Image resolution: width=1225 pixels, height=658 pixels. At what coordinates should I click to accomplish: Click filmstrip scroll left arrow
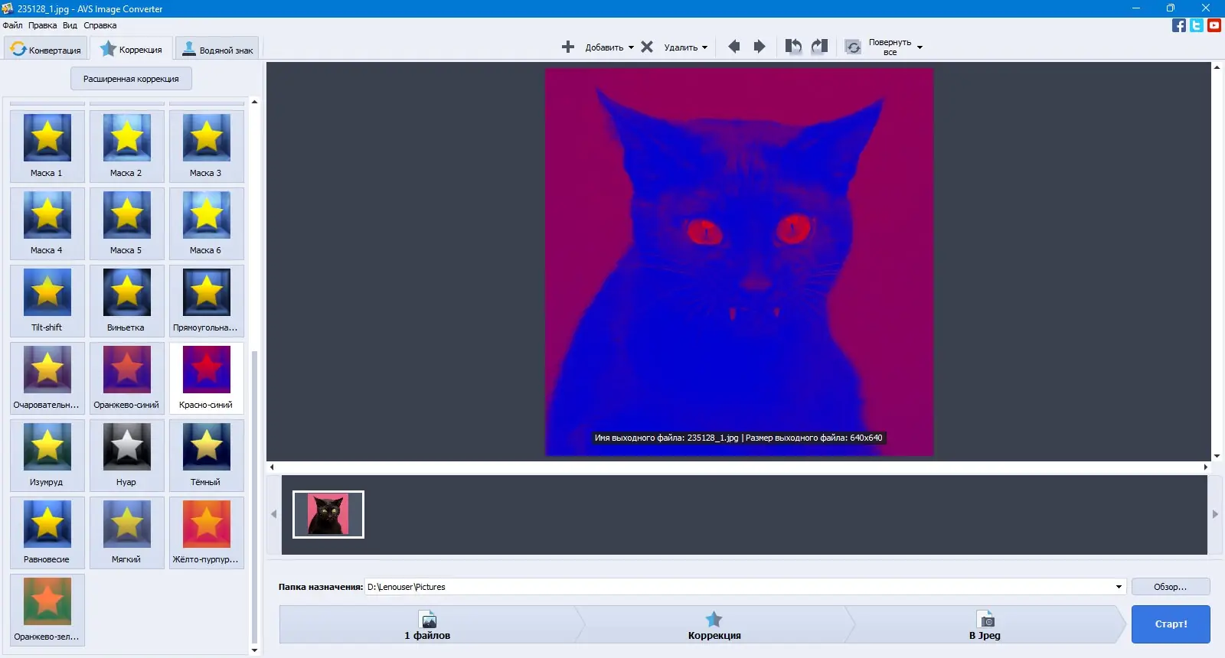273,514
